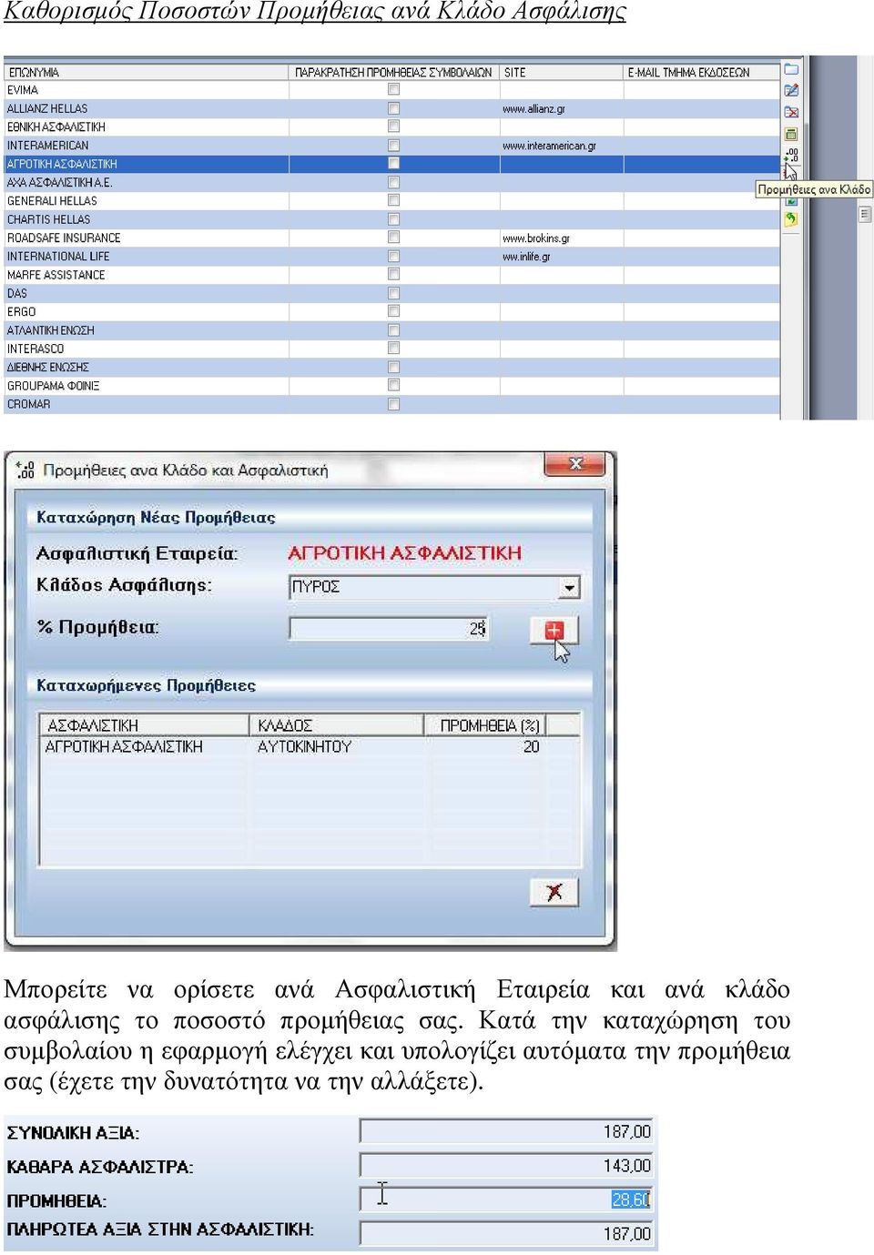This screenshot has width=874, height=1255.
Task: Toggle commission withholding checkbox for INTERNATIONAL LIFE
Action: coord(393,256)
